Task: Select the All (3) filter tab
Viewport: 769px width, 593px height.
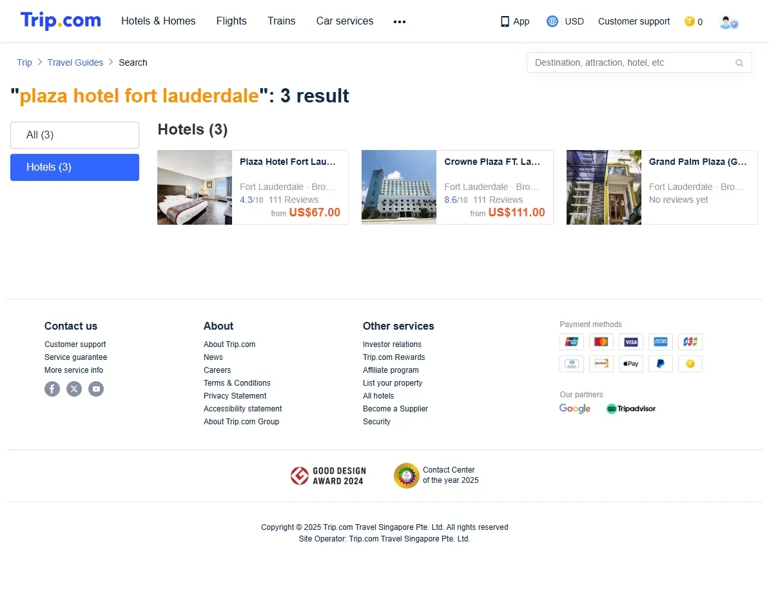Action: click(x=75, y=135)
